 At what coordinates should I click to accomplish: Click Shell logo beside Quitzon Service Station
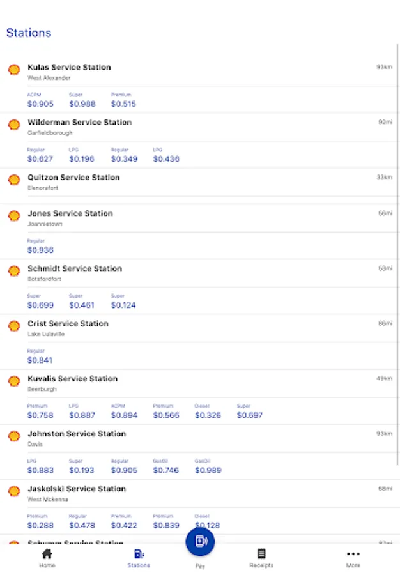pyautogui.click(x=13, y=180)
